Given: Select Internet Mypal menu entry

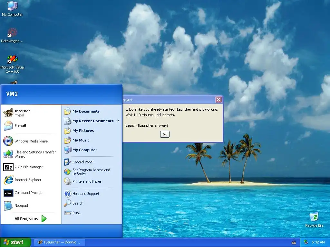Looking at the screenshot, I should 31,113.
